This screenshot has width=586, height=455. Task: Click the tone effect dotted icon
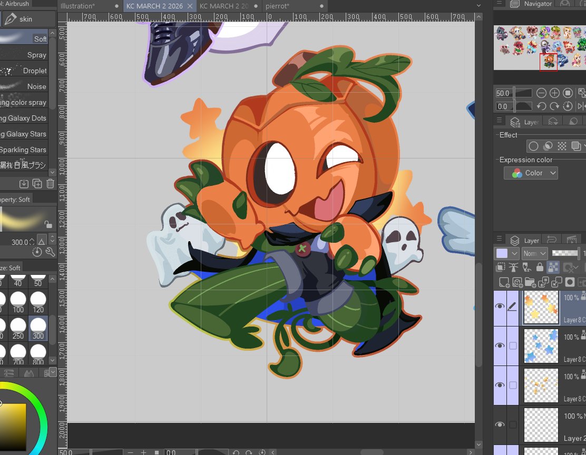(x=562, y=146)
